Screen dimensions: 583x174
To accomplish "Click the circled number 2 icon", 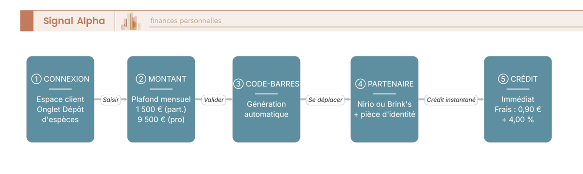I will pyautogui.click(x=141, y=79).
